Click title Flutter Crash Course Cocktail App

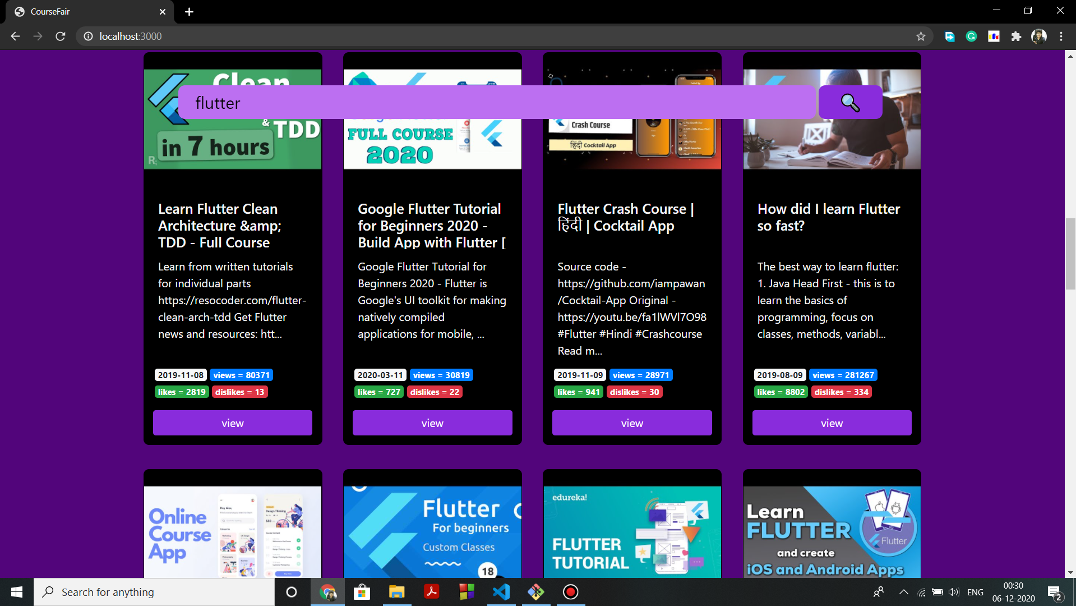(626, 217)
